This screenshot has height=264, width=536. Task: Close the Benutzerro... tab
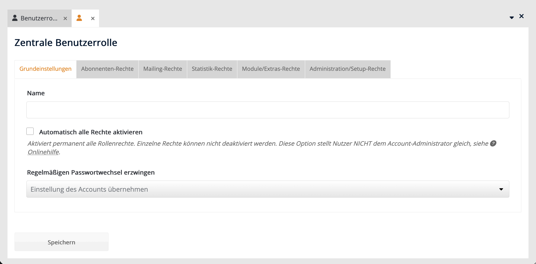(x=65, y=18)
